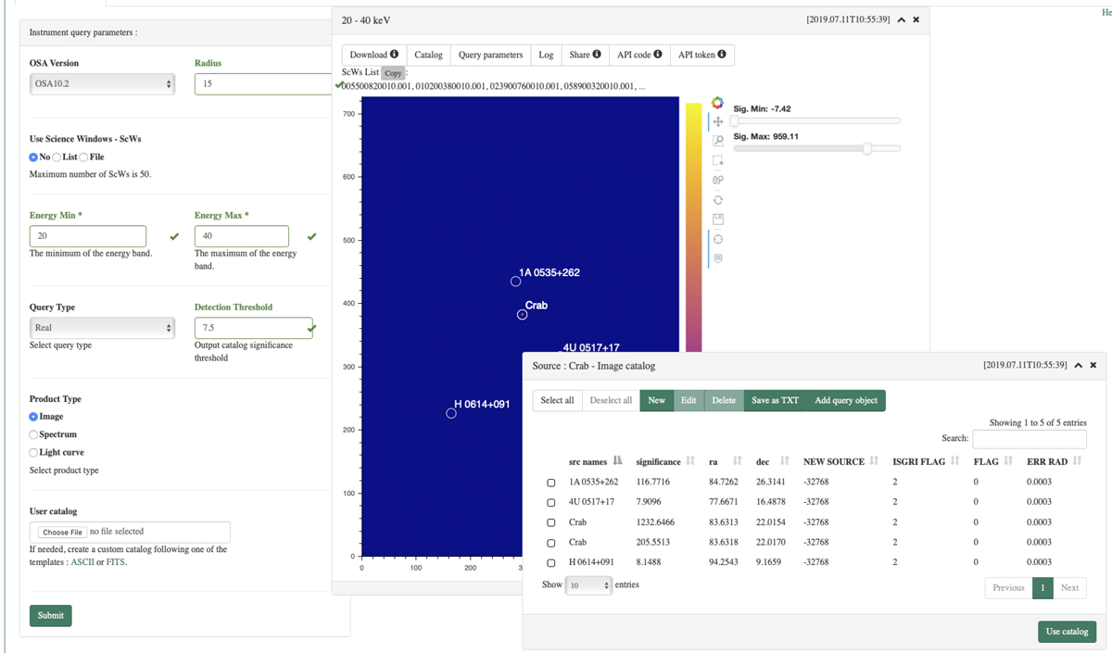Tick the H 0614+091 source checkbox
This screenshot has height=653, width=1112.
[x=551, y=563]
